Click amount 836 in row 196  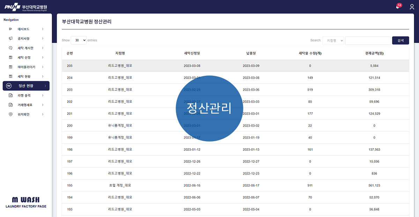click(374, 173)
